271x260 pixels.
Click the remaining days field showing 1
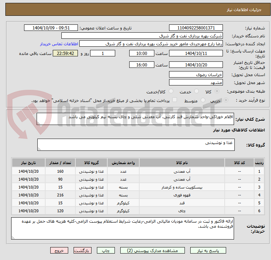click(x=103, y=53)
